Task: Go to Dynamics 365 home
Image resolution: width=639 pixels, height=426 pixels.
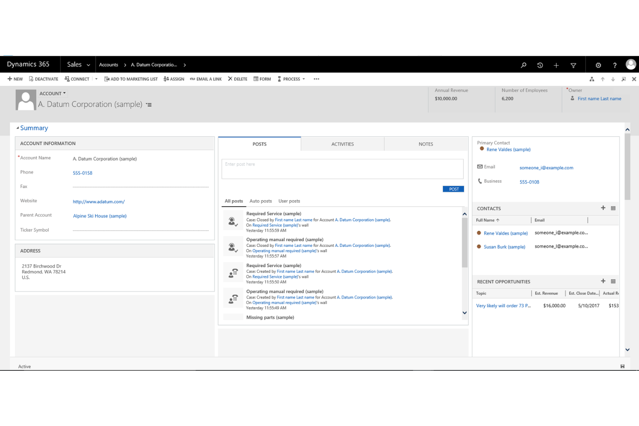Action: 28,64
